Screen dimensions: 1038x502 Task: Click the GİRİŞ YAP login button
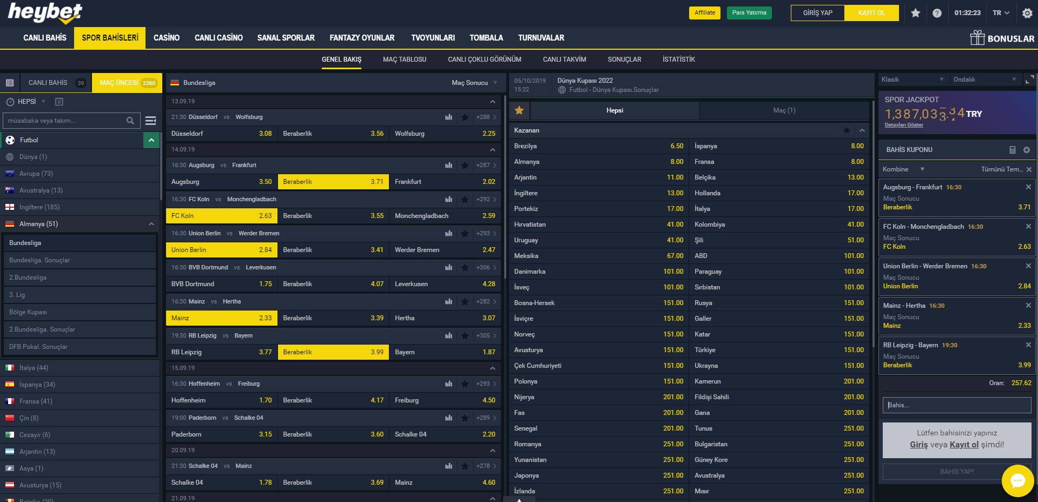(x=817, y=13)
